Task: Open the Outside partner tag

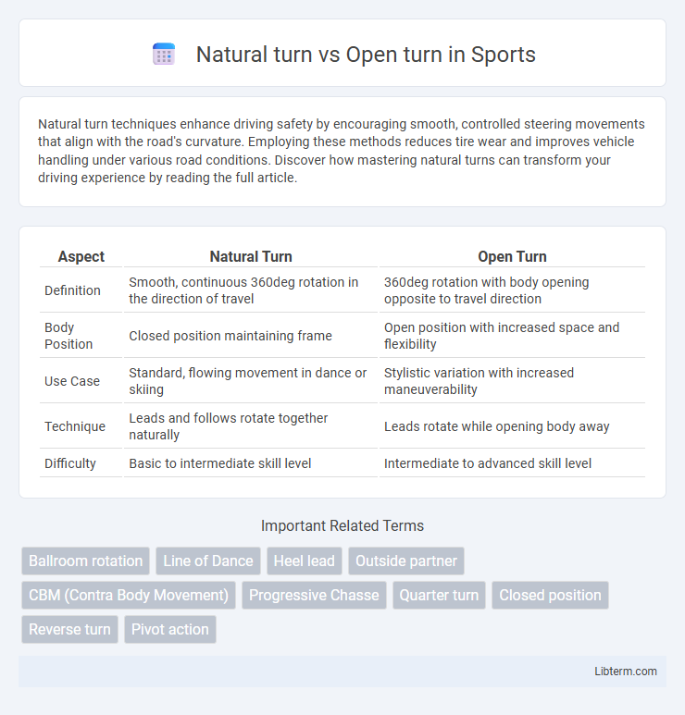Action: (406, 561)
